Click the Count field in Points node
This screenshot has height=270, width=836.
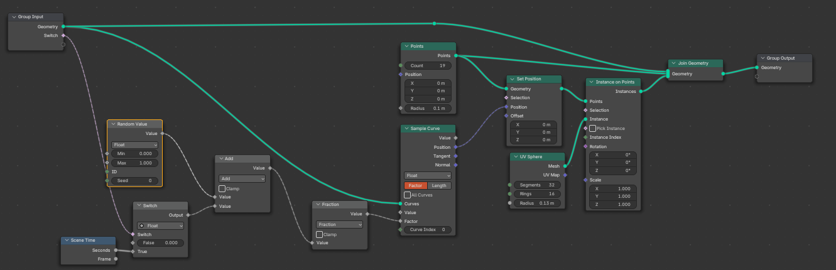coord(428,65)
